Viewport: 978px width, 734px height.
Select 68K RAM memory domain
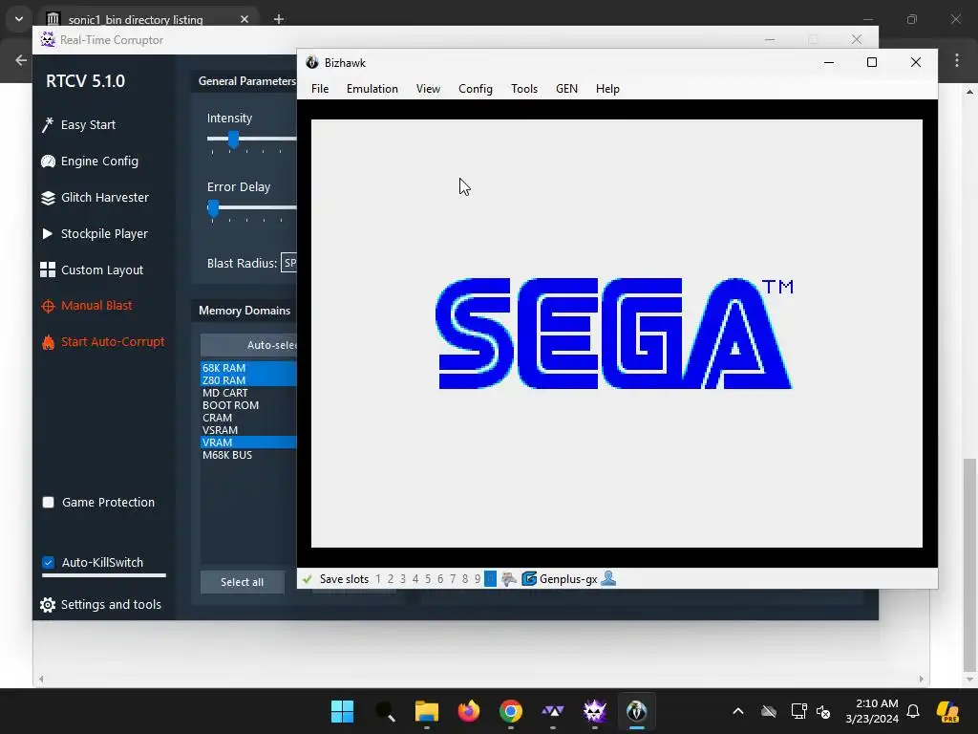[x=248, y=368]
